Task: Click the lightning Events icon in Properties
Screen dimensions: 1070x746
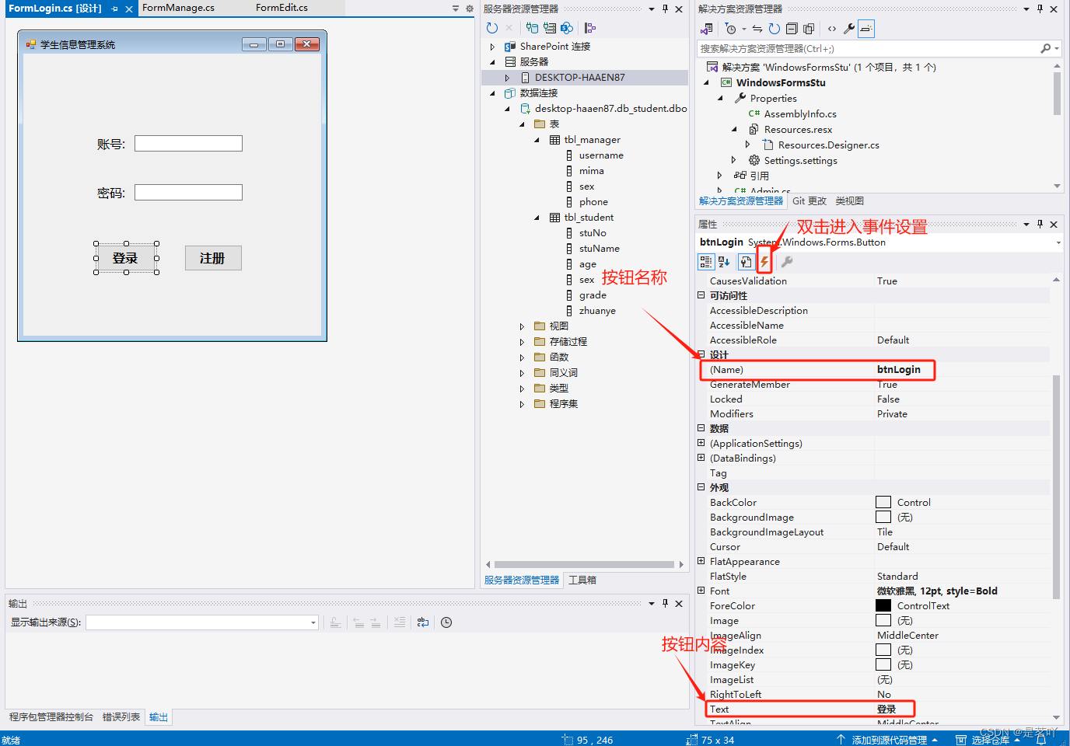Action: [764, 261]
